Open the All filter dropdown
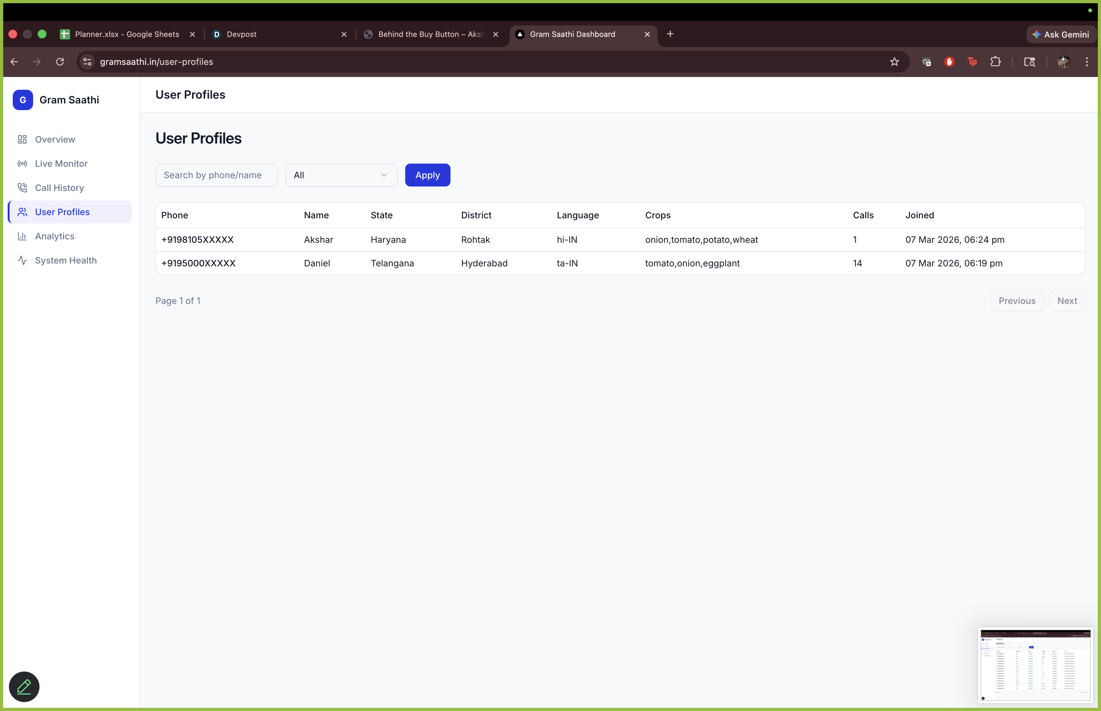Screen dimensions: 1101x711 (341, 175)
